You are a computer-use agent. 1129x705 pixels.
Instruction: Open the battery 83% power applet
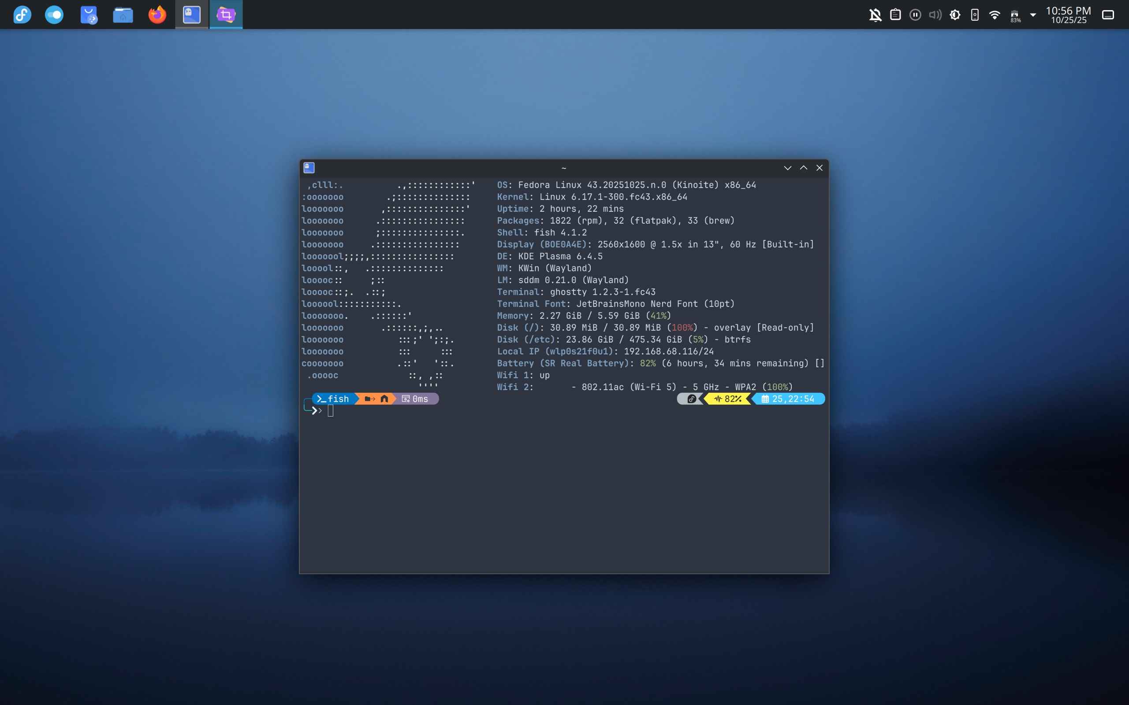tap(1015, 15)
